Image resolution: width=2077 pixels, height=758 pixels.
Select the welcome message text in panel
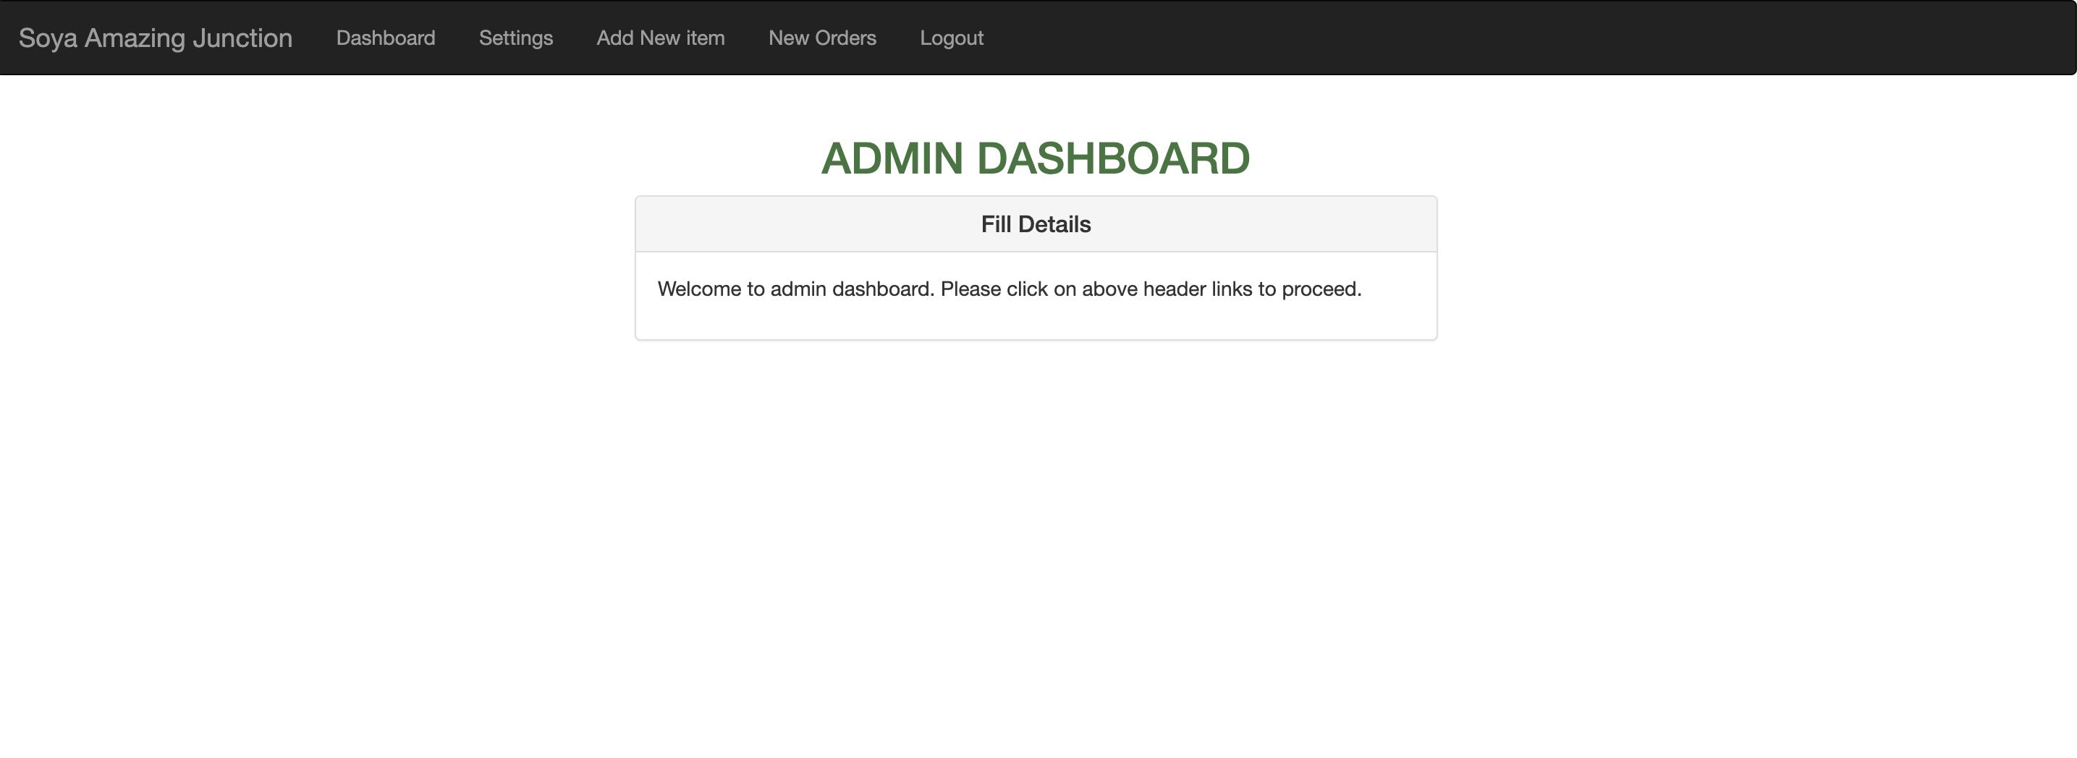1010,289
